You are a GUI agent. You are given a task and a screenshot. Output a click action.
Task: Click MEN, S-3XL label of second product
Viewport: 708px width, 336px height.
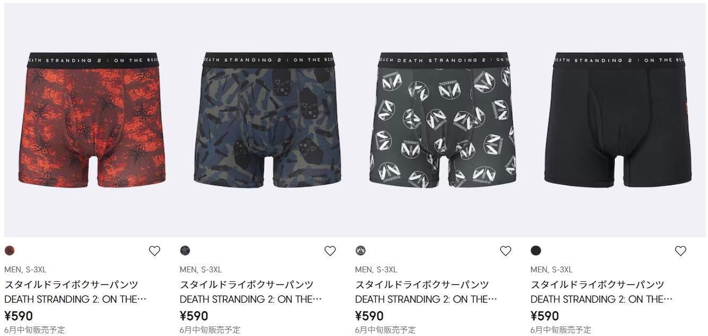(x=201, y=270)
